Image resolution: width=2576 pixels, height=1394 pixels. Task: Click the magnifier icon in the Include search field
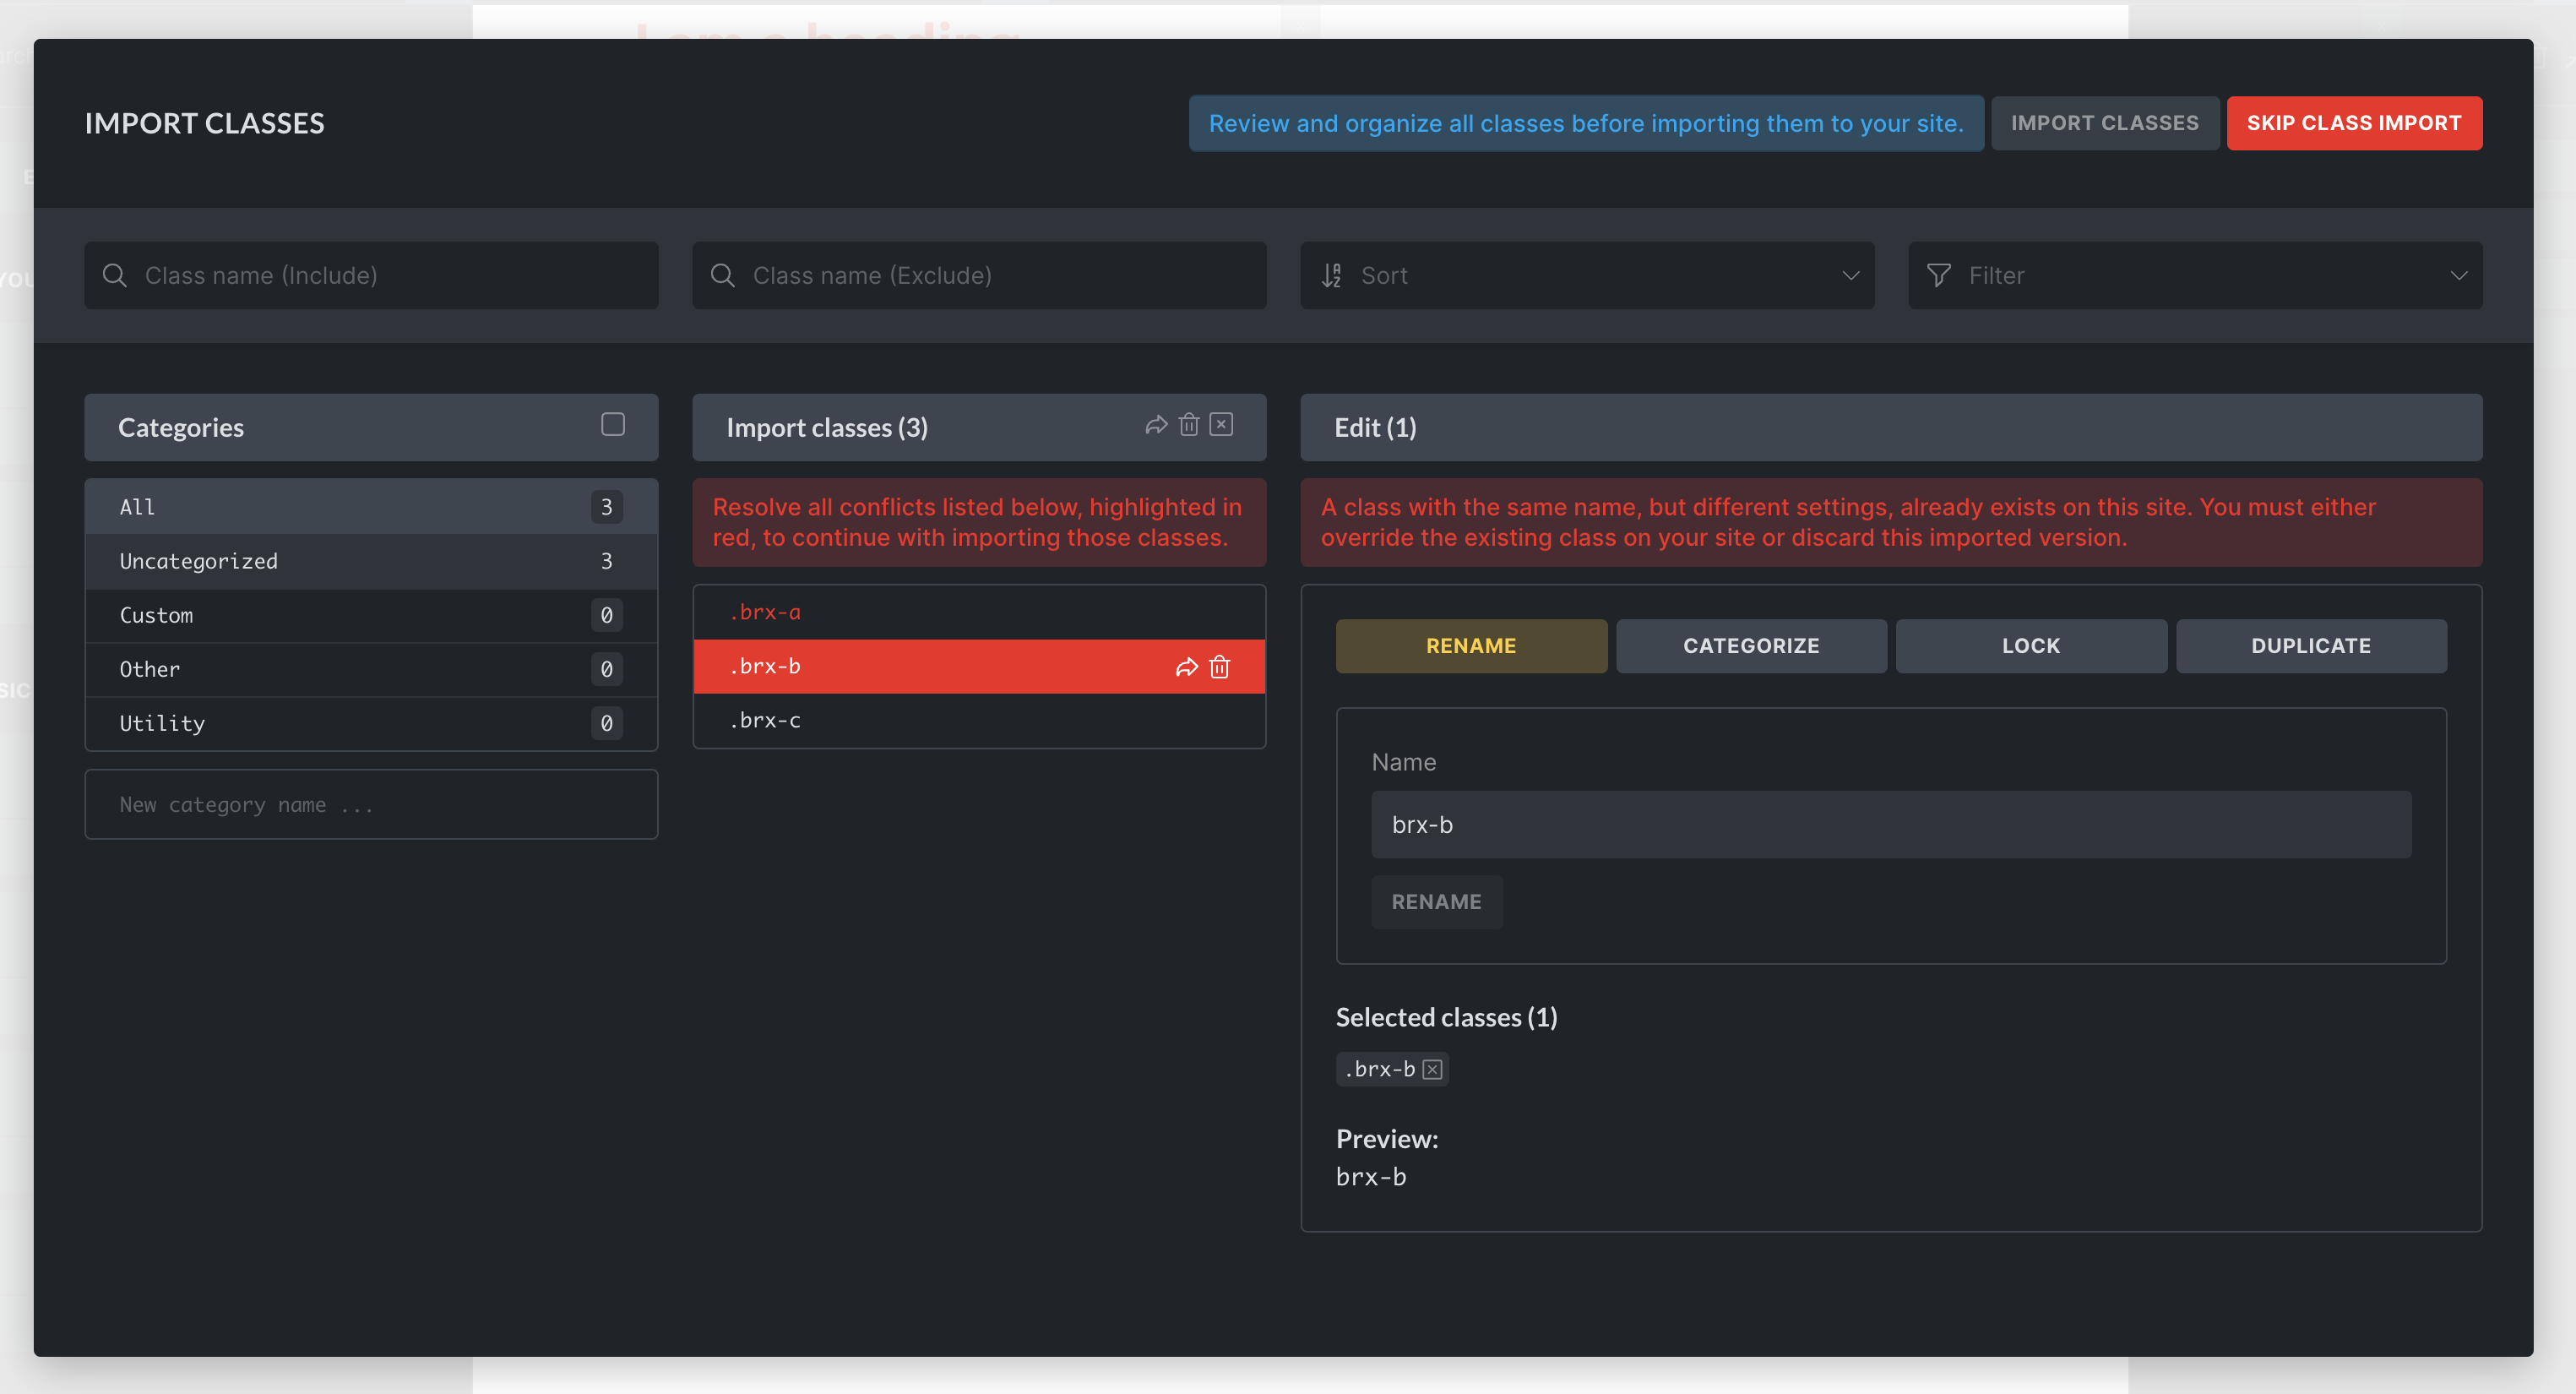click(x=115, y=275)
